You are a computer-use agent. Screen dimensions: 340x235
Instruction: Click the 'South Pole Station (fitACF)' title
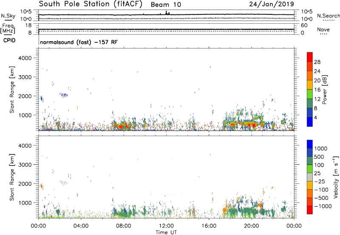click(x=91, y=4)
